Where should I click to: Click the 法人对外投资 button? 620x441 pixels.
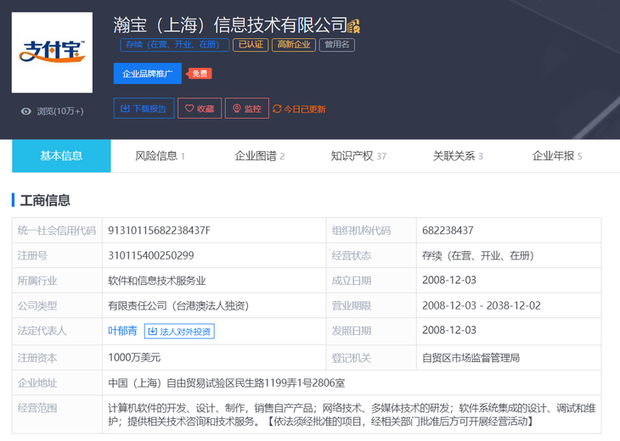179,332
